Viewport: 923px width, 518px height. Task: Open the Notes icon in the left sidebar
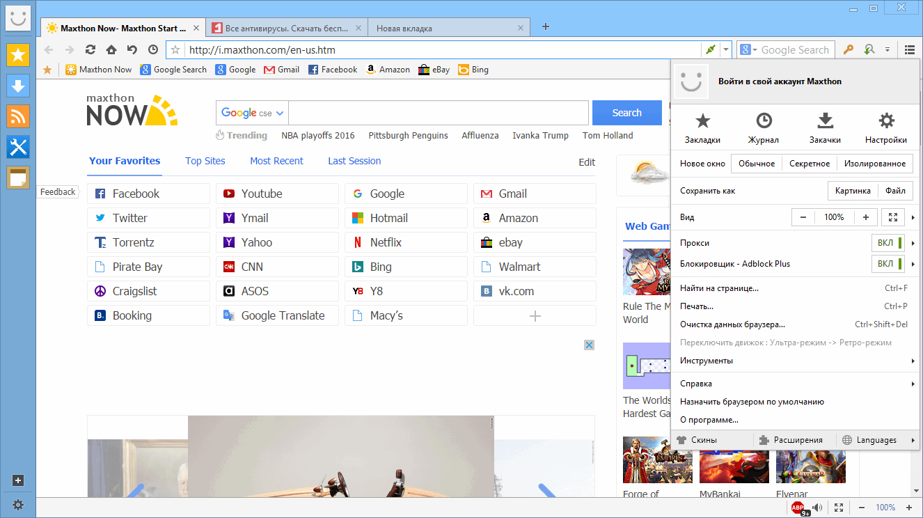tap(18, 178)
